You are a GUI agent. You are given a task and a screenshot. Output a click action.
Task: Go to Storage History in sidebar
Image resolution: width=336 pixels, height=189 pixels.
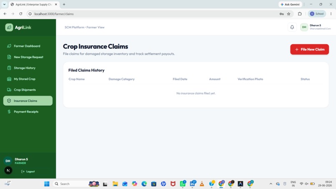tap(28, 68)
